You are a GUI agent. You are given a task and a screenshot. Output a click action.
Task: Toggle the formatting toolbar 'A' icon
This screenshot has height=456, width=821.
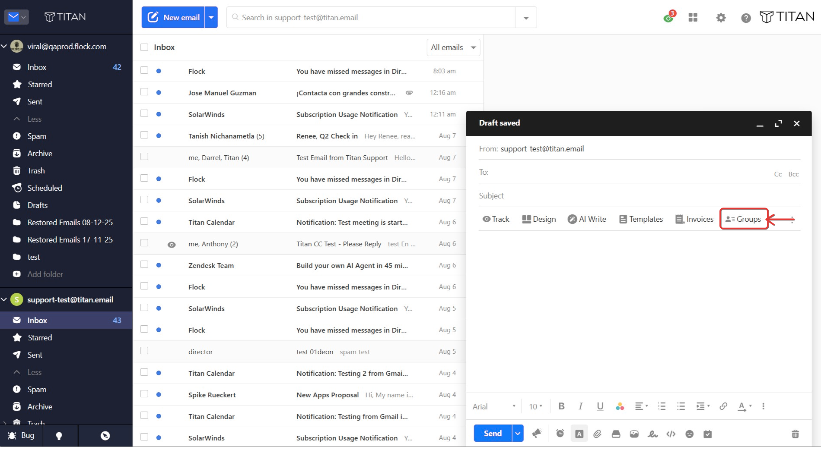point(579,434)
